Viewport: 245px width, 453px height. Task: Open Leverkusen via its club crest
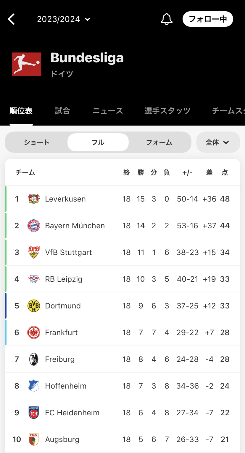coord(34,199)
